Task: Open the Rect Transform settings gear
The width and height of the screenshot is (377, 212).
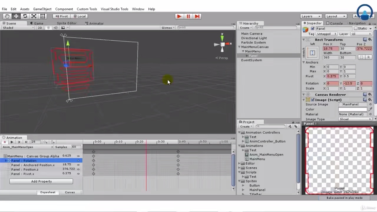Action: pyautogui.click(x=370, y=39)
